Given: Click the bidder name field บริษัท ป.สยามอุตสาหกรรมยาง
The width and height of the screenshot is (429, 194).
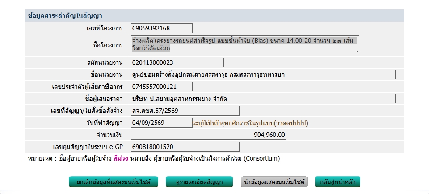Looking at the screenshot, I should (x=263, y=99).
